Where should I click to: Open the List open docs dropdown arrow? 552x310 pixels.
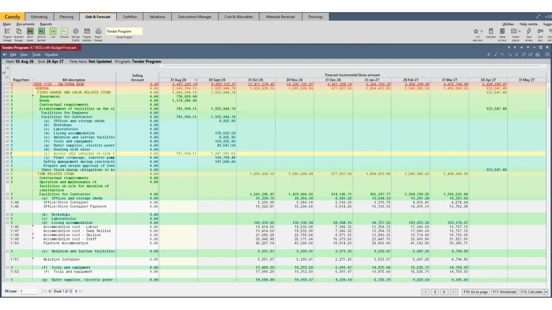tap(481, 31)
